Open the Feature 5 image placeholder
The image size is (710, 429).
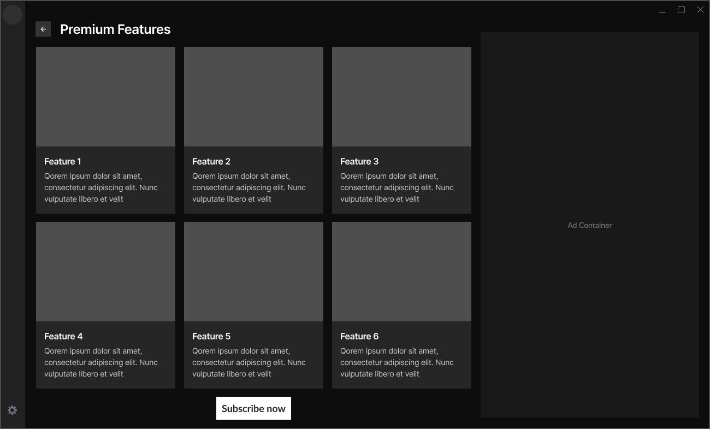pos(253,272)
